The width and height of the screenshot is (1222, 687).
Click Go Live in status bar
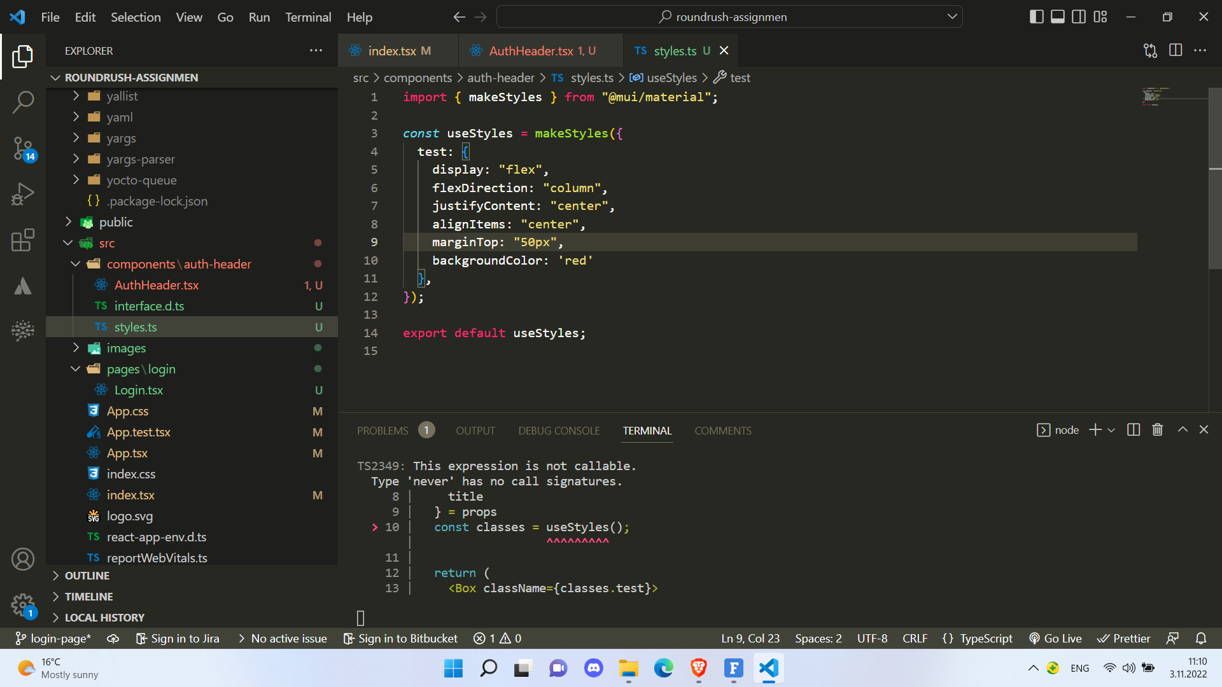click(1055, 638)
